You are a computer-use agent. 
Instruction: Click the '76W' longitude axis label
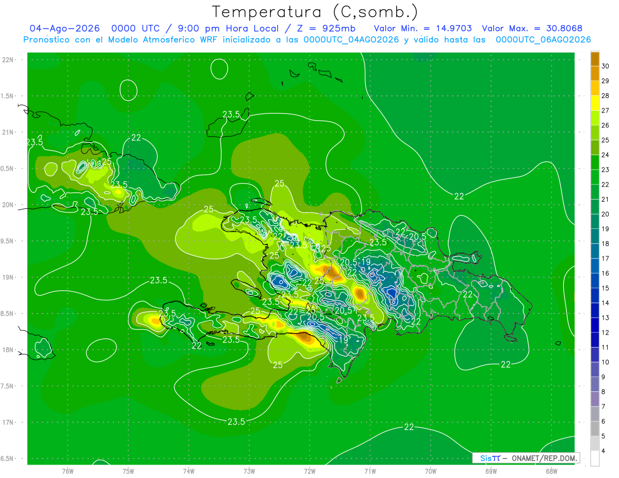[x=68, y=471]
